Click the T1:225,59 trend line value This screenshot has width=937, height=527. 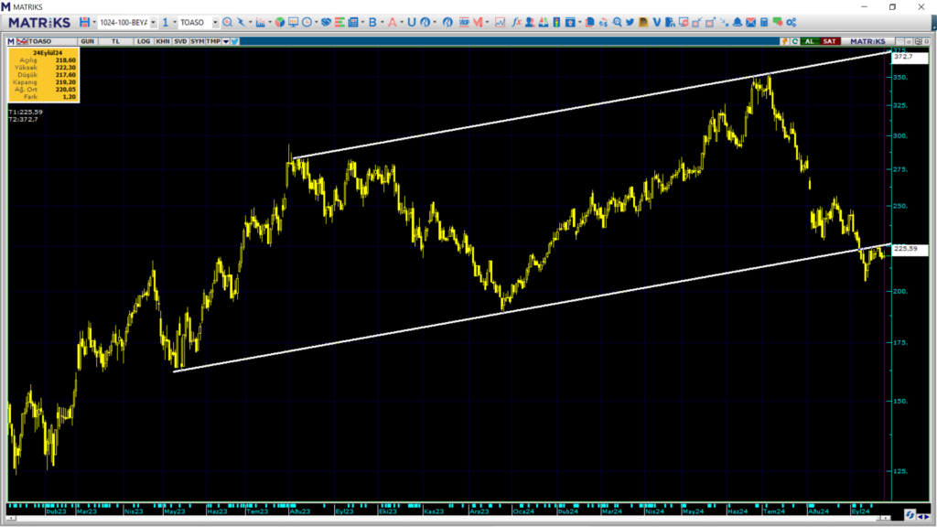coord(26,112)
